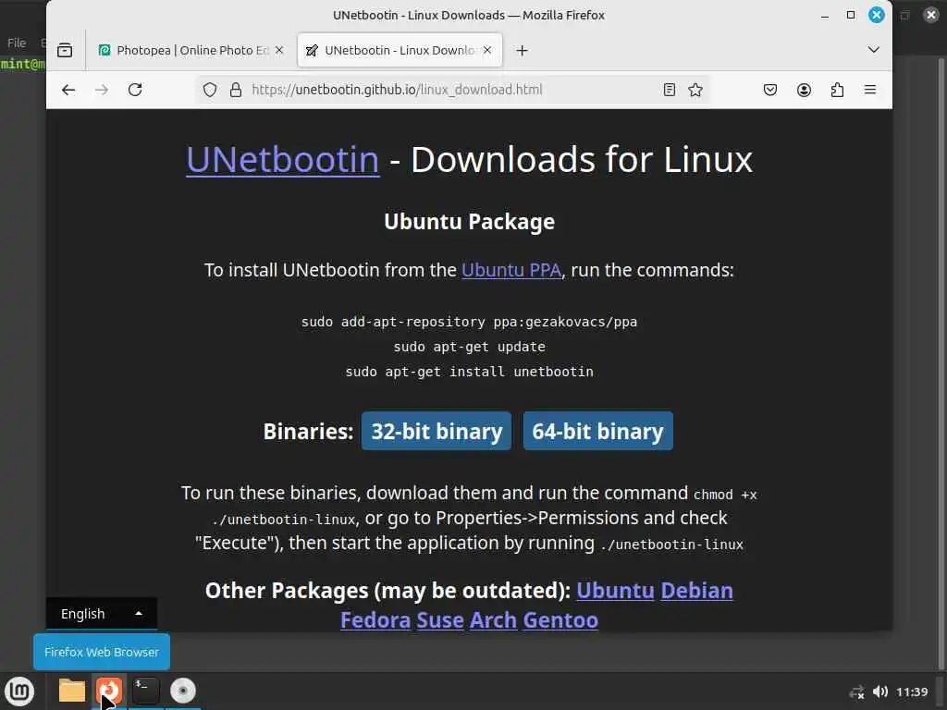Switch to Photopea Online Photo Editor tab
Viewport: 947px width, 710px height.
coord(191,50)
